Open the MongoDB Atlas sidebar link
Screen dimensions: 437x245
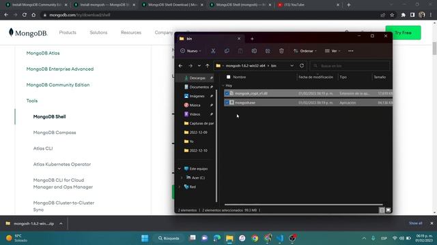coord(43,53)
